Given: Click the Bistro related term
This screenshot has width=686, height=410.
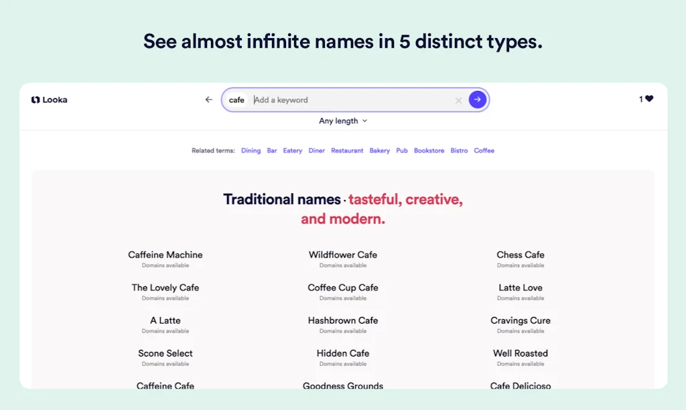Looking at the screenshot, I should point(459,150).
